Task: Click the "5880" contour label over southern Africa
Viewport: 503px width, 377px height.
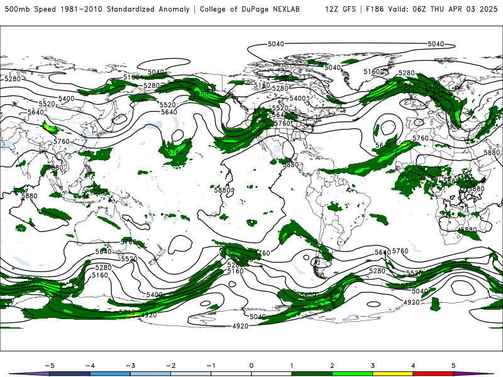Action: (x=468, y=229)
